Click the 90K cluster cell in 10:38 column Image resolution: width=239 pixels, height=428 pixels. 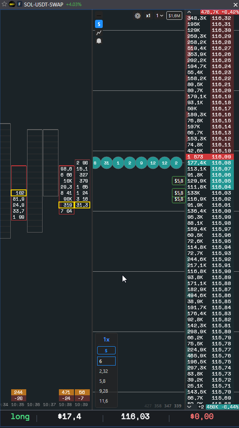pyautogui.click(x=67, y=199)
